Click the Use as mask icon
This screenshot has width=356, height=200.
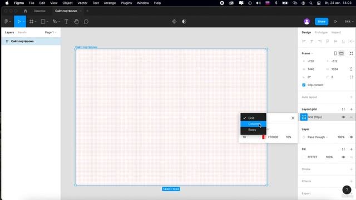click(184, 22)
